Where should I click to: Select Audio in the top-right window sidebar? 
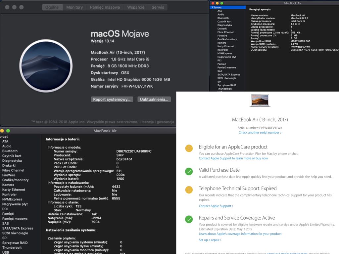click(221, 15)
